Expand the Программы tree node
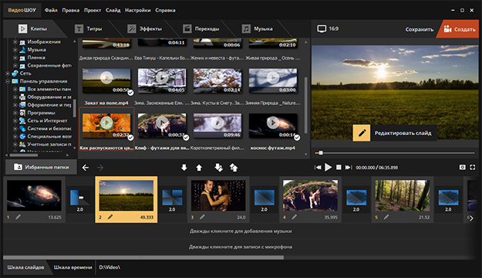The height and width of the screenshot is (278, 482). [15, 113]
